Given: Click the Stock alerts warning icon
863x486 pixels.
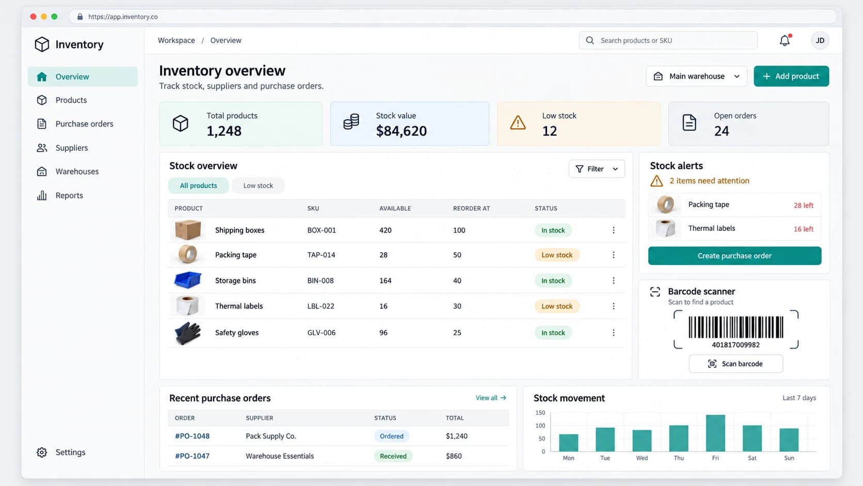Looking at the screenshot, I should (657, 181).
